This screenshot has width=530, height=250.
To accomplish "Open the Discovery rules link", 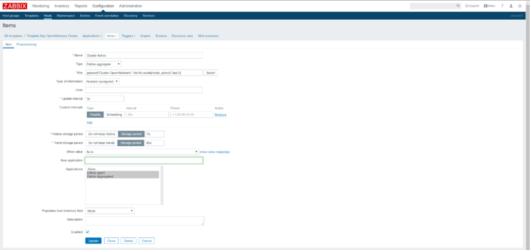I will coord(182,36).
